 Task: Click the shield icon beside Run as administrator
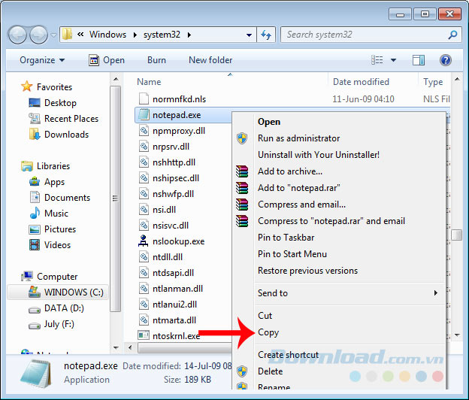coord(242,138)
